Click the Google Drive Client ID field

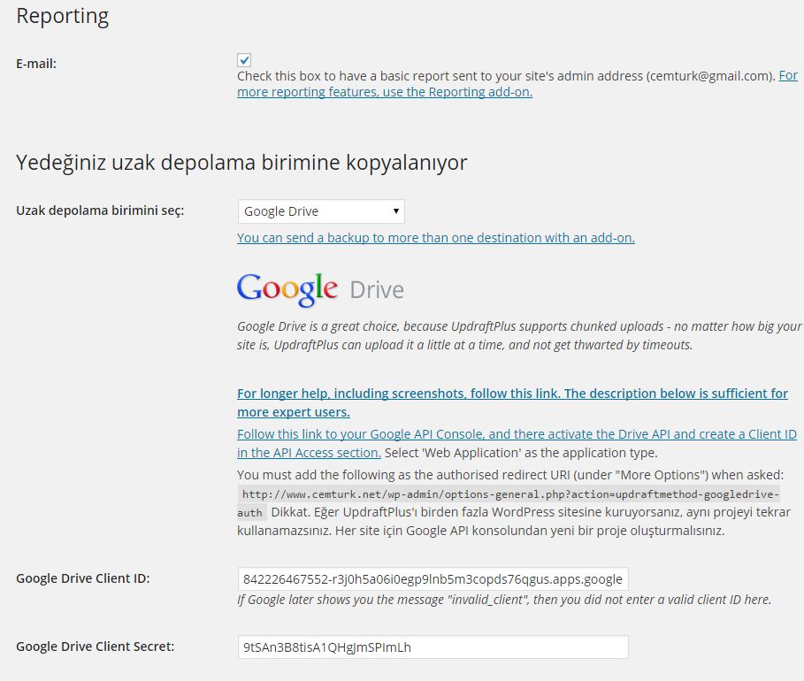coord(433,579)
